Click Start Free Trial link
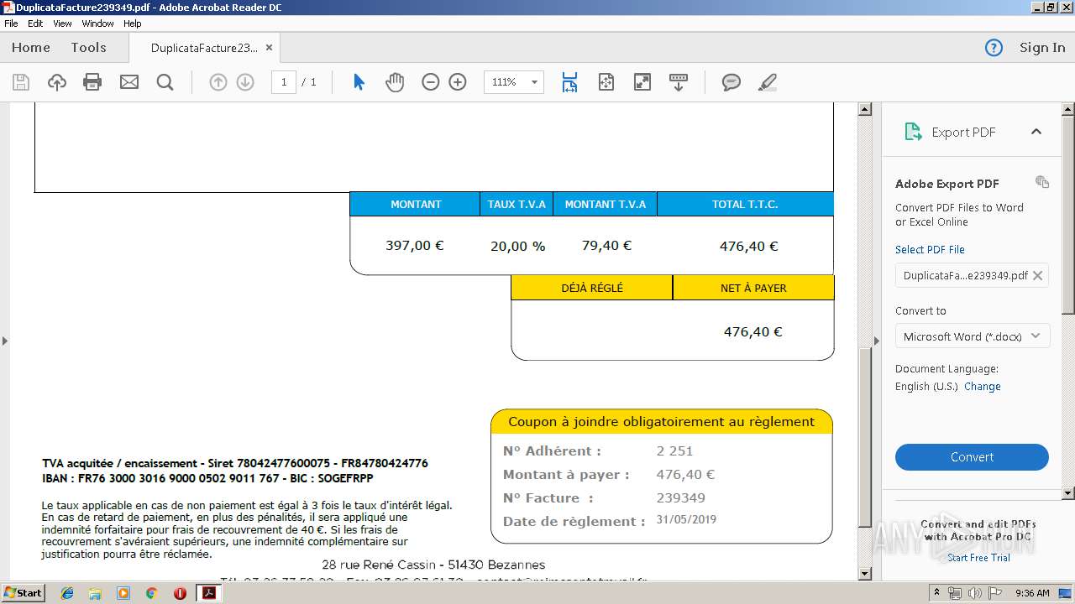 [x=978, y=558]
